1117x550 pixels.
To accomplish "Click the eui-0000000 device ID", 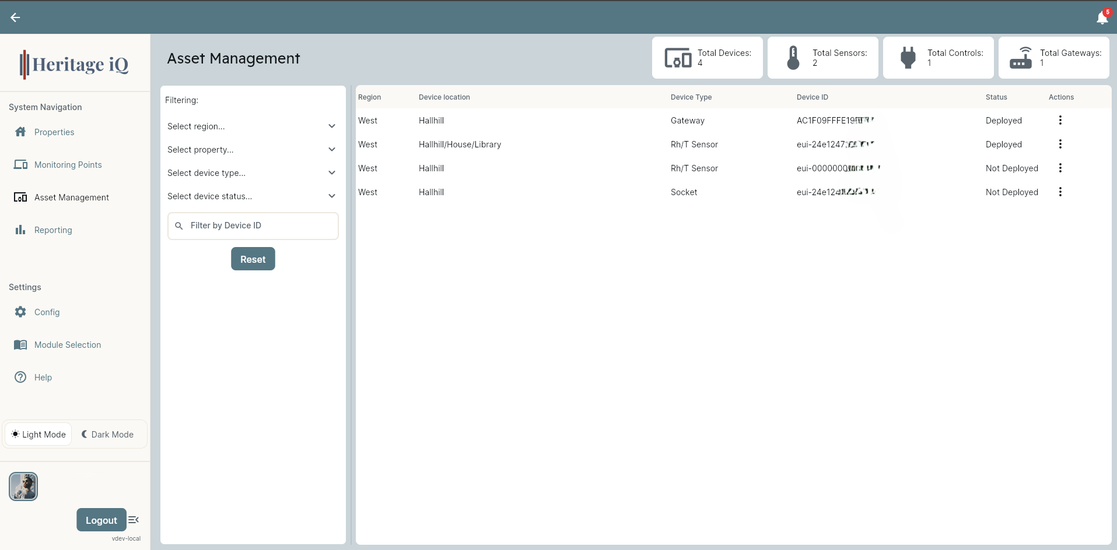I will pyautogui.click(x=838, y=168).
